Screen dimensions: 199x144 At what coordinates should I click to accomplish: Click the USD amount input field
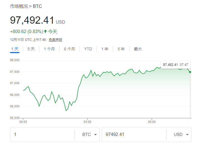(x=134, y=135)
